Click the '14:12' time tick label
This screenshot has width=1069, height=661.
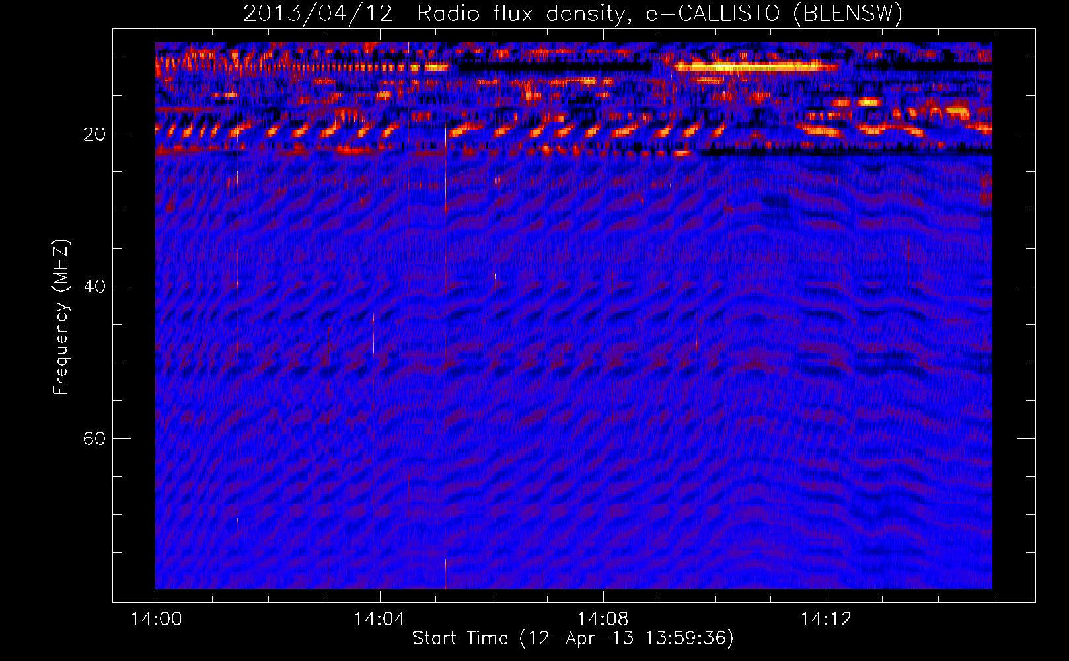826,619
